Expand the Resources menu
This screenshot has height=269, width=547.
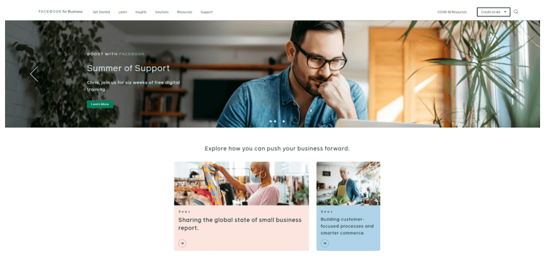coord(185,12)
